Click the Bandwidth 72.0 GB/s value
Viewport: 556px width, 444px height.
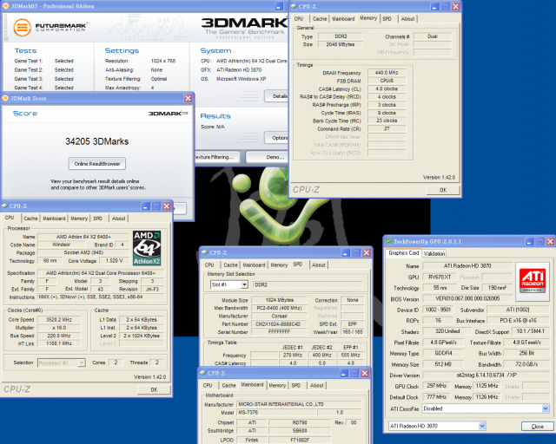(x=526, y=364)
